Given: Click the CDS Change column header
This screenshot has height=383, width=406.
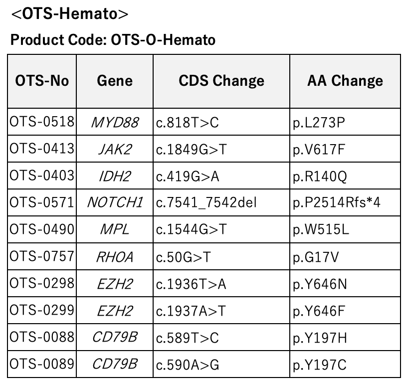Looking at the screenshot, I should (221, 81).
